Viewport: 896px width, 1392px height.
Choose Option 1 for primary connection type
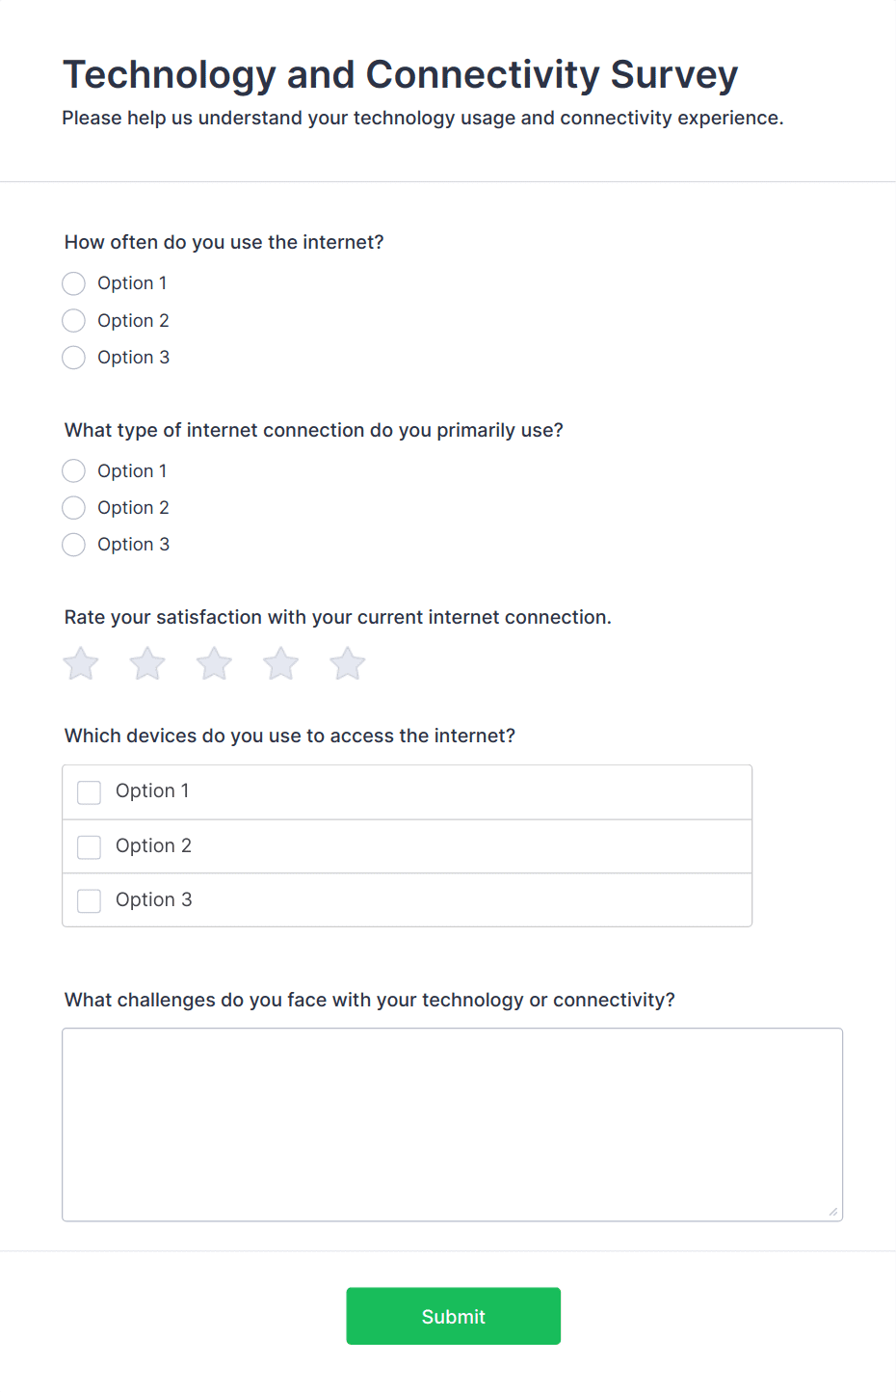73,470
